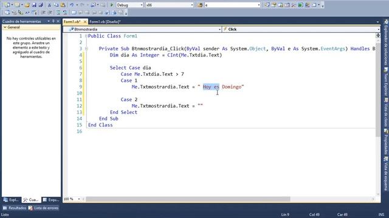Open Solution Explorer from the toolbar icon
The width and height of the screenshot is (389, 218).
(x=267, y=5)
